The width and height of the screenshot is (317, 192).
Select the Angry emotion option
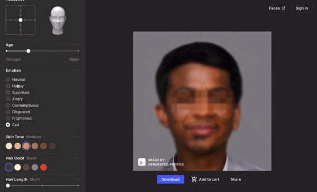click(14, 99)
